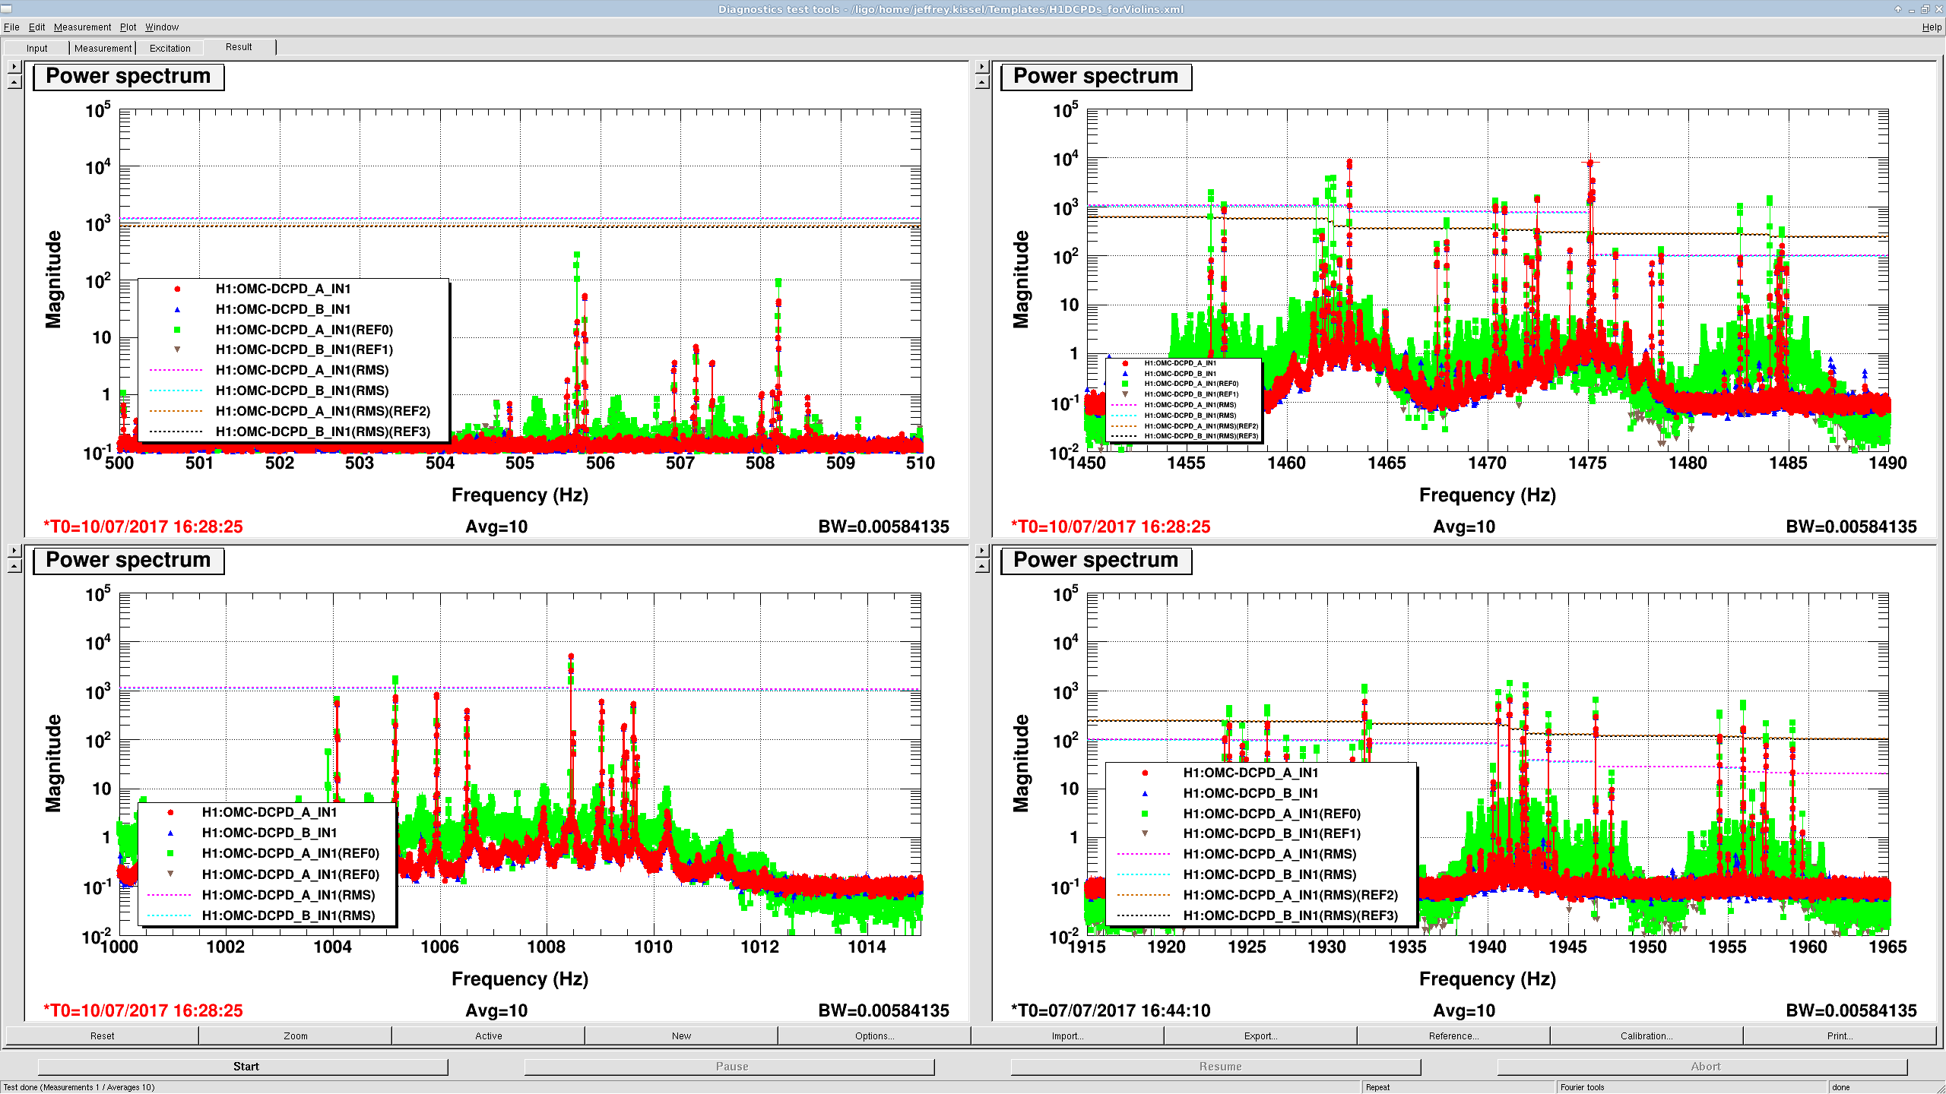Viewport: 1946px width, 1094px height.
Task: Open the window menu icon in title bar
Action: click(x=7, y=8)
